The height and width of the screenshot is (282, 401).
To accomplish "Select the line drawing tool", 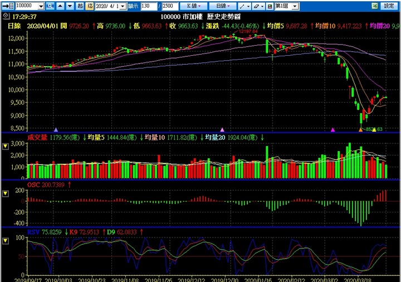I will tap(242, 6).
